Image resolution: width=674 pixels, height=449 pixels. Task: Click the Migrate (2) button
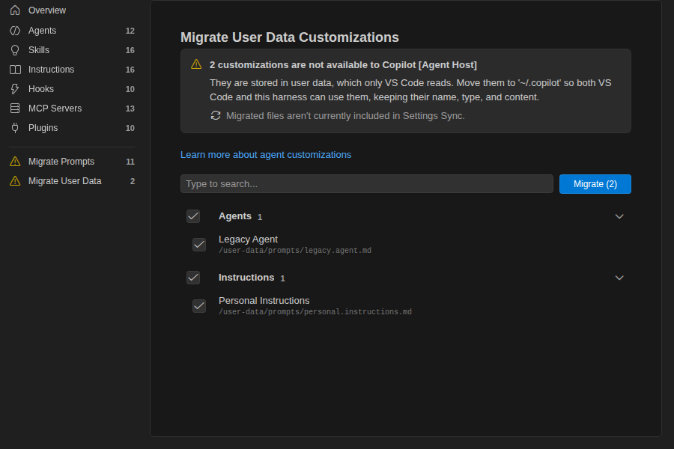(595, 184)
